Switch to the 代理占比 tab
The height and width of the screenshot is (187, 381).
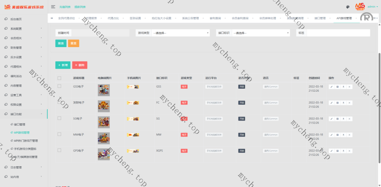pos(113,18)
